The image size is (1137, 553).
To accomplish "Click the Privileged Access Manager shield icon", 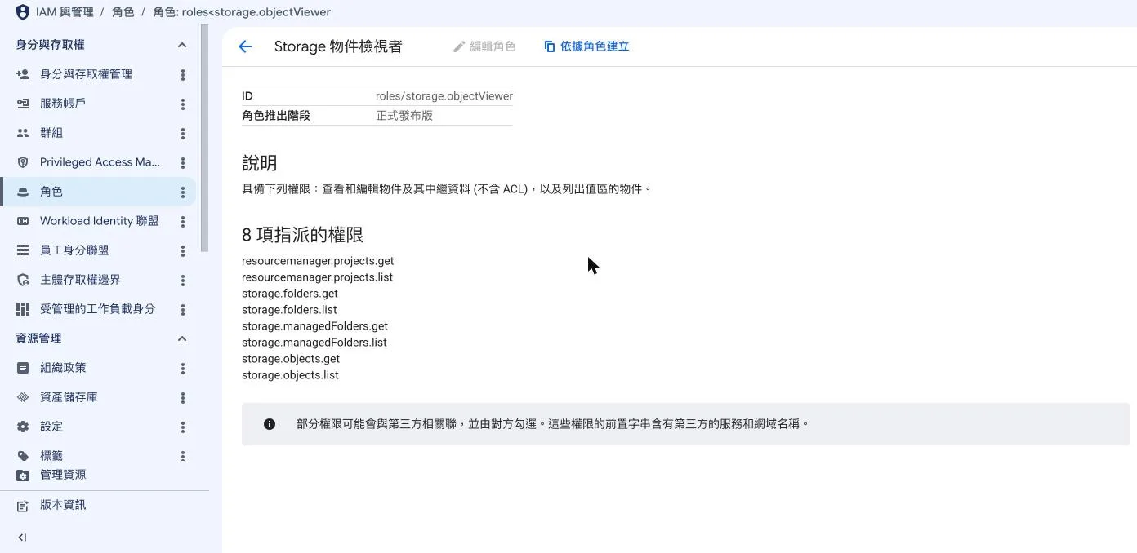I will [x=23, y=162].
